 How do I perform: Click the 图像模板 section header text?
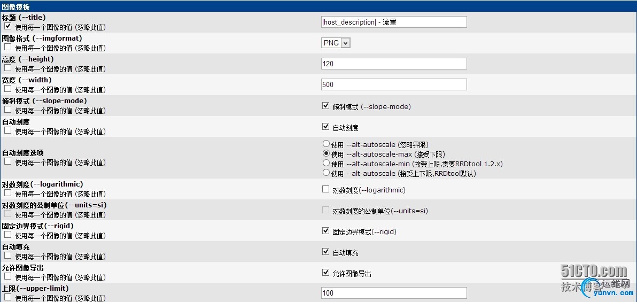(16, 6)
